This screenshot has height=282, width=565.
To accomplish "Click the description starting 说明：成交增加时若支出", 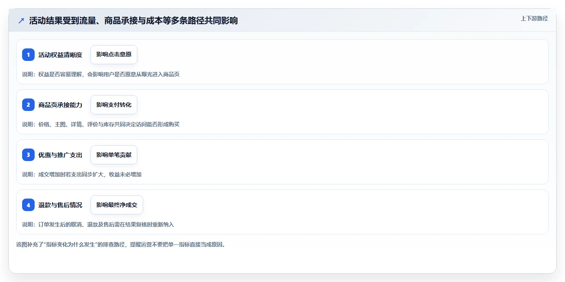I will [x=82, y=174].
